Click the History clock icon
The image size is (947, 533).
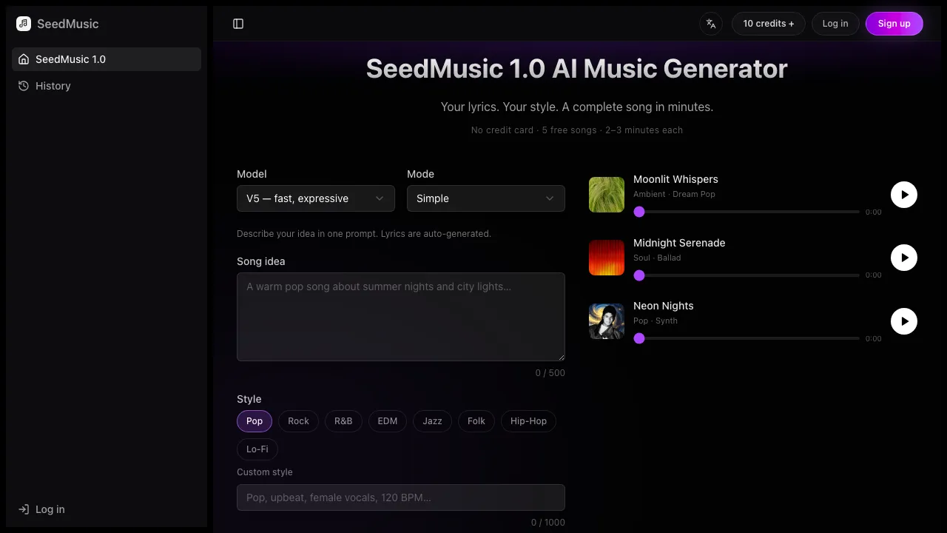24,86
